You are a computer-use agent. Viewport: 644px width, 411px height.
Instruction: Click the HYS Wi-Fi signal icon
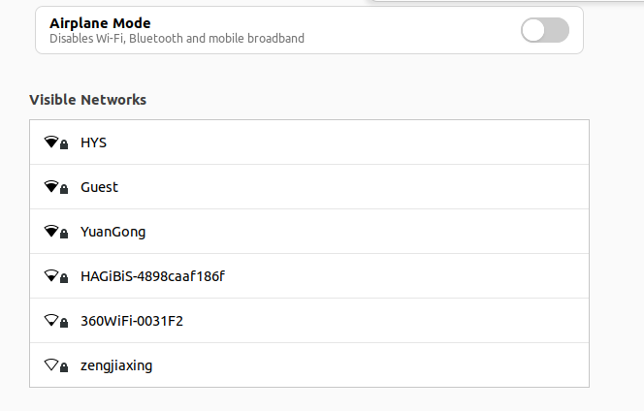(51, 142)
